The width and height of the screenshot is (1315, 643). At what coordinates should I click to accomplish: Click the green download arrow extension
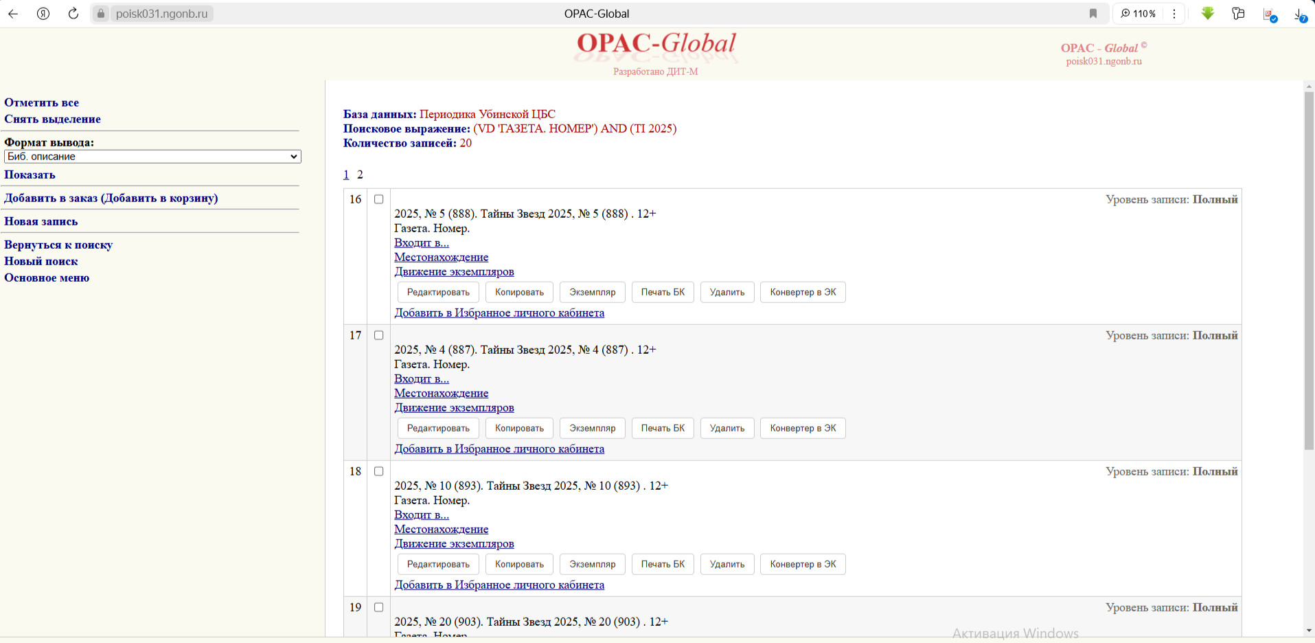(1208, 14)
